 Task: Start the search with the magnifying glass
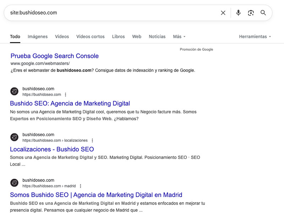(x=263, y=13)
